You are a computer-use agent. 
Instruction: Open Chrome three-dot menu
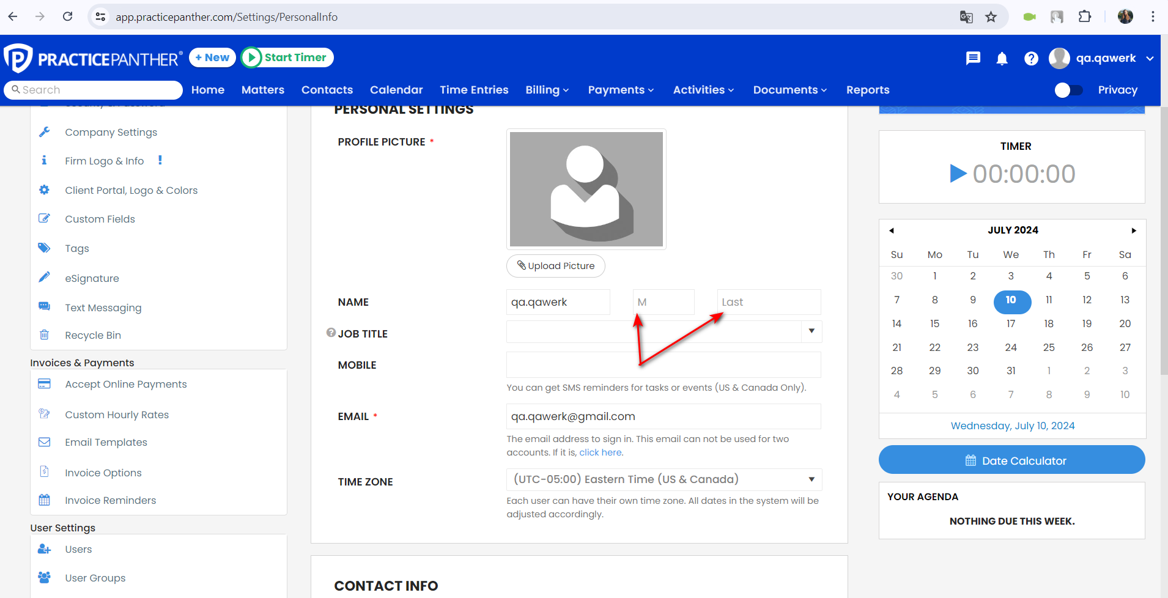click(x=1153, y=17)
